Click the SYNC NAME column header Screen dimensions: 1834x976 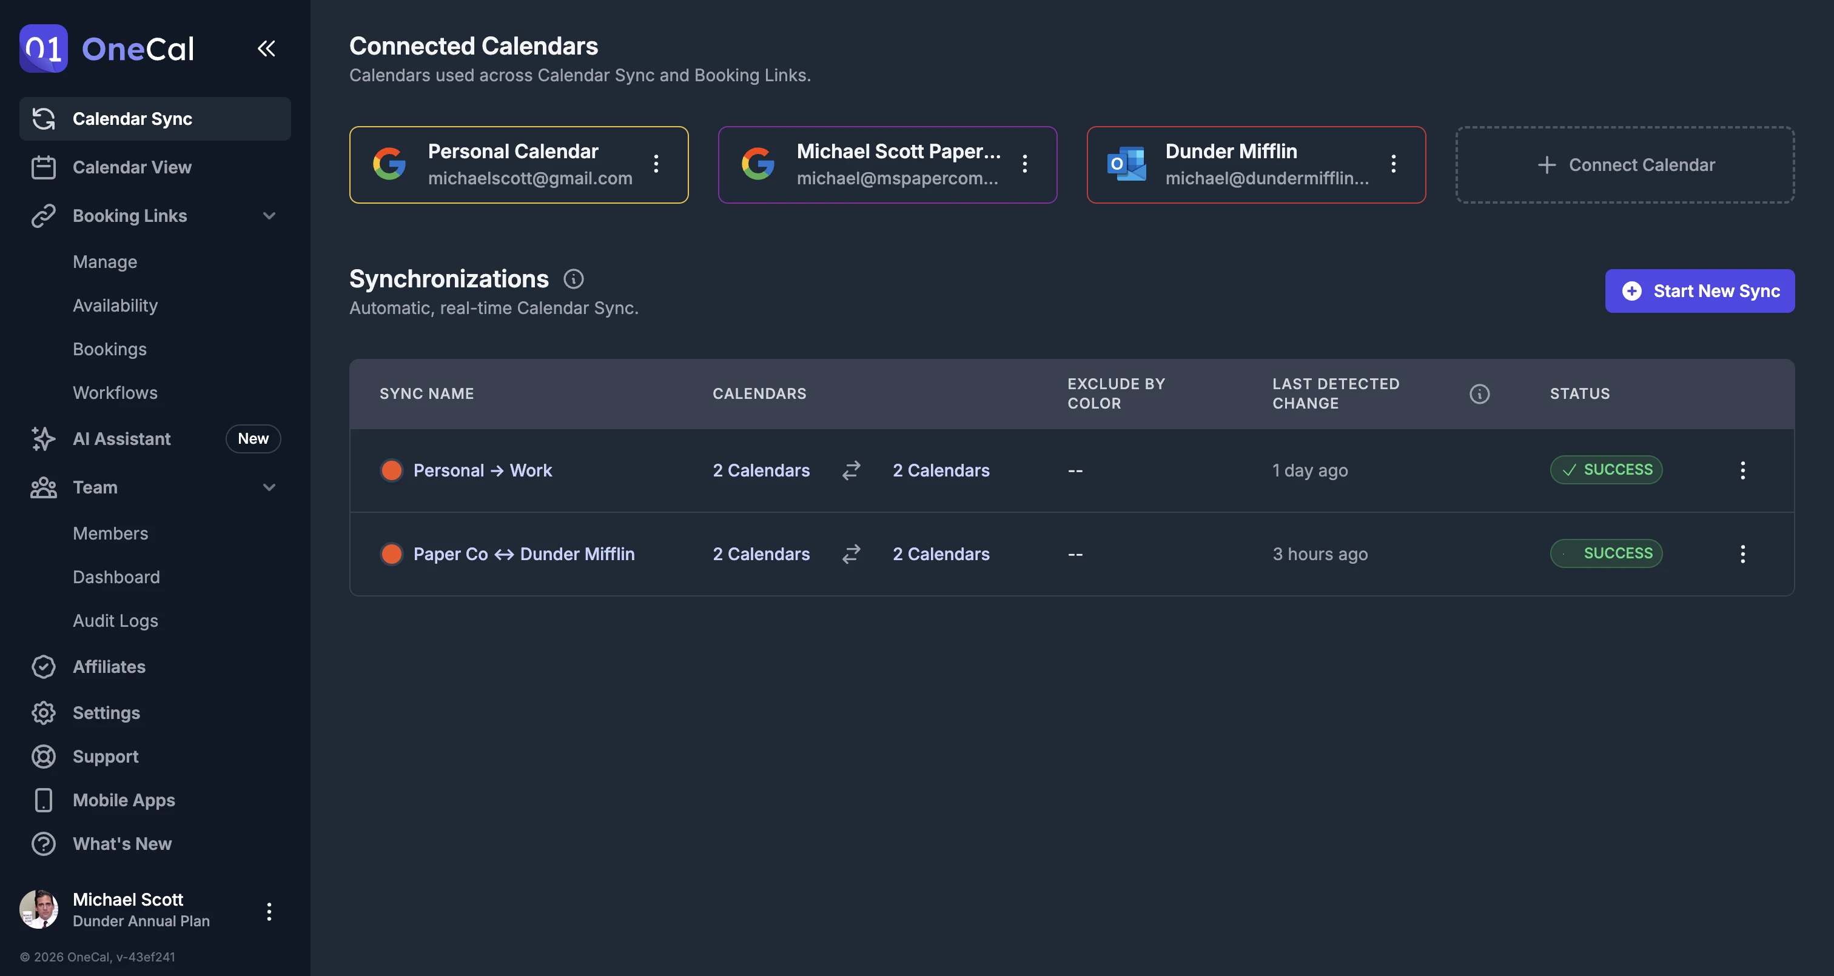pyautogui.click(x=426, y=393)
